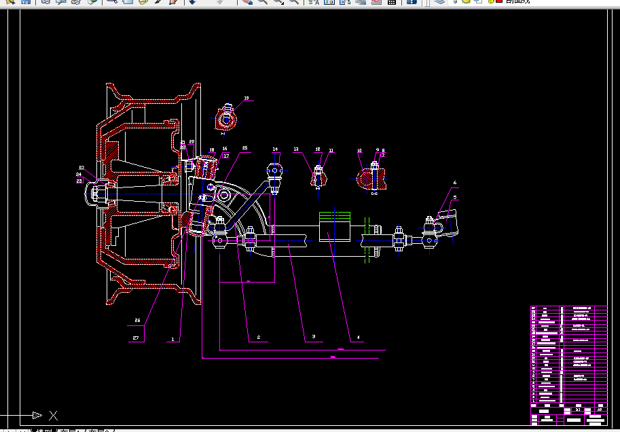620x432 pixels.
Task: Click part number label 10
Action: pyautogui.click(x=359, y=150)
